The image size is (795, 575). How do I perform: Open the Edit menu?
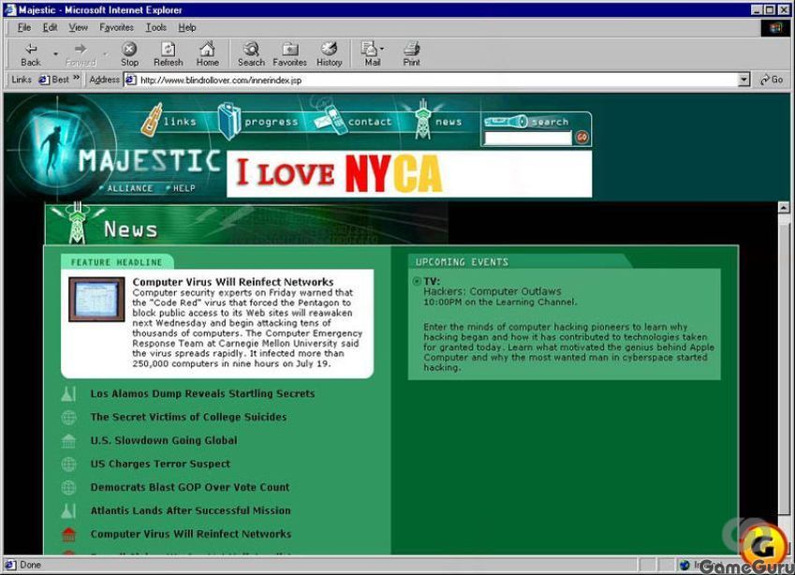point(50,27)
